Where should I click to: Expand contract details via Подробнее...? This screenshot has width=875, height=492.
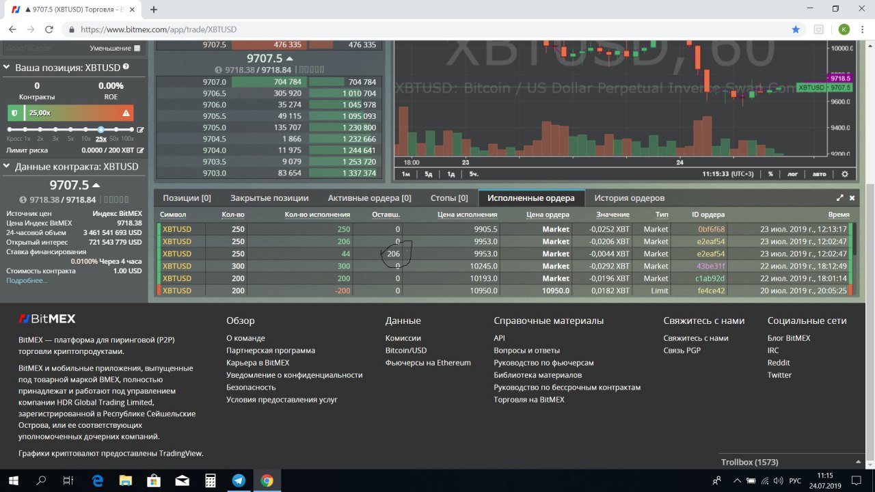(x=27, y=281)
